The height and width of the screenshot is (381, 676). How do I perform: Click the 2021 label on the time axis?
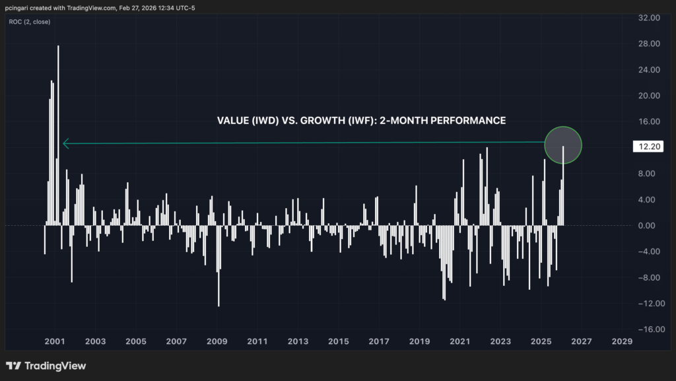click(459, 341)
